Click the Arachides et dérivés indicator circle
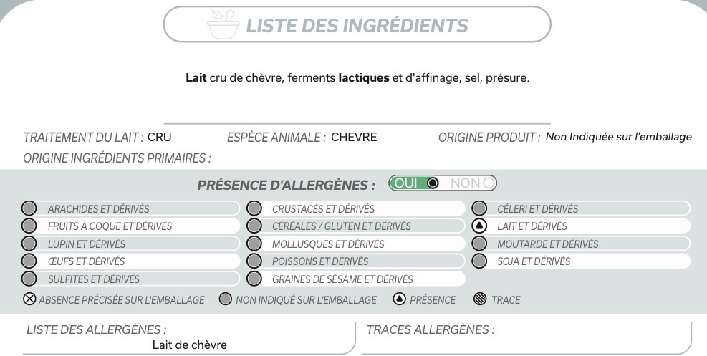707x356 pixels. click(x=29, y=209)
